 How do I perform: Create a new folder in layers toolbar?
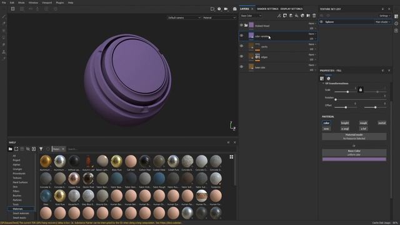[x=308, y=16]
